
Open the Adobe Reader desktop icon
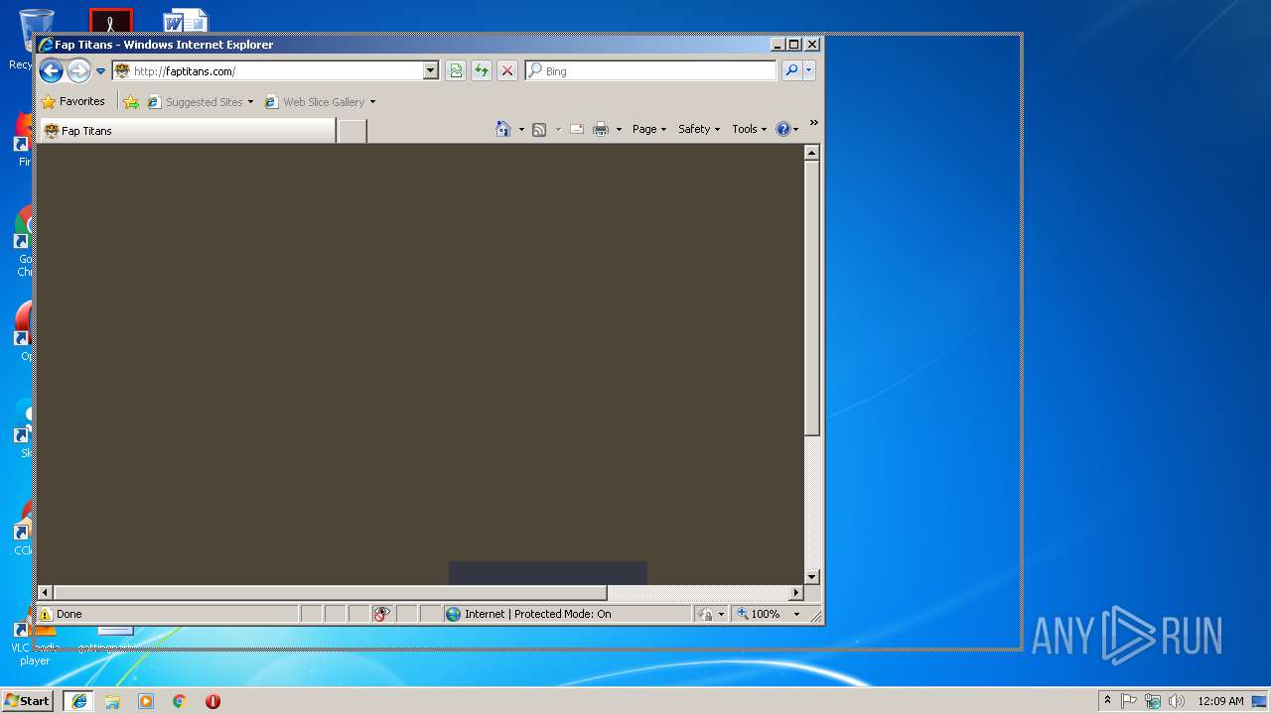110,21
